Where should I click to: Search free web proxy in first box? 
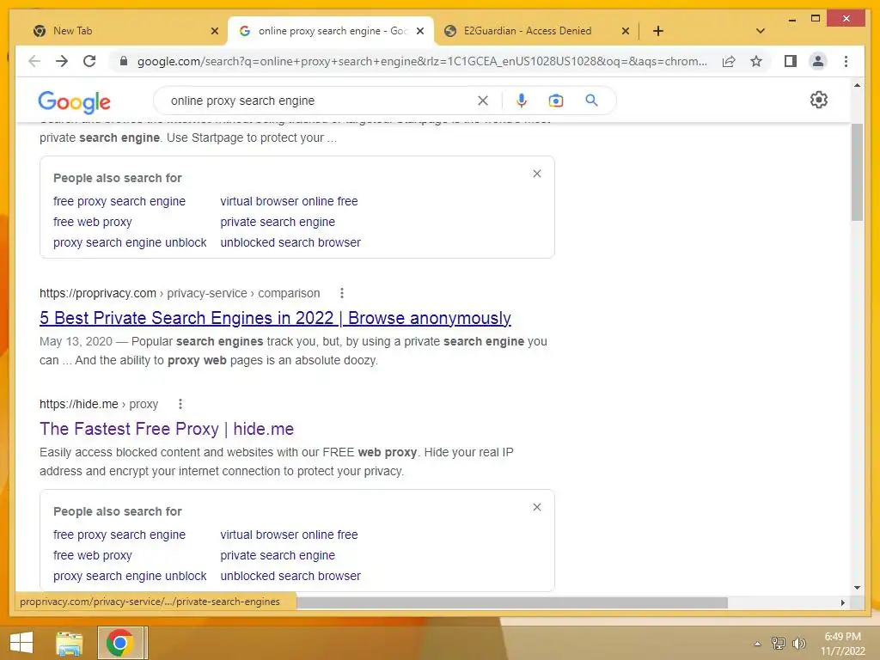93,222
